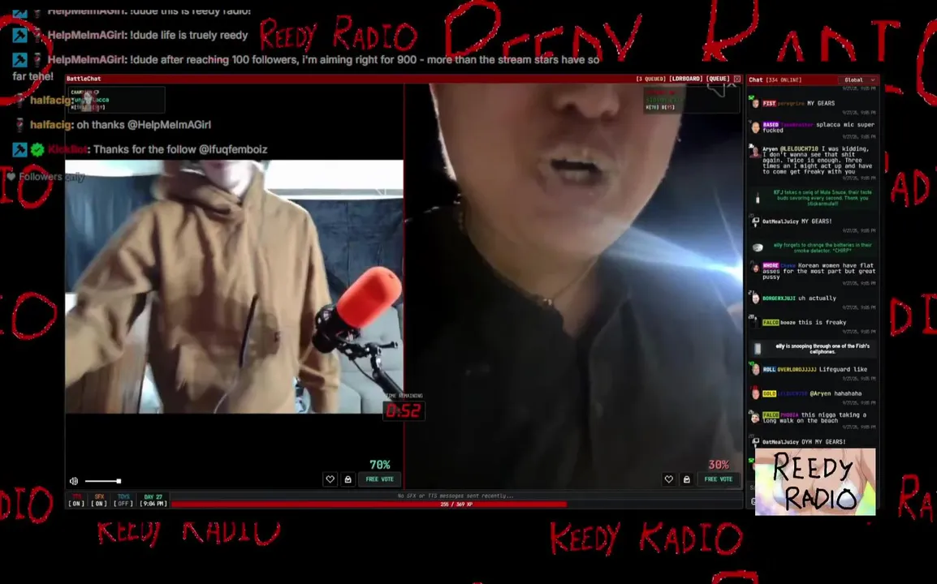Viewport: 937px width, 584px height.
Task: Click the OVERLORDJJJJJ username in the chat
Action: [x=797, y=370]
